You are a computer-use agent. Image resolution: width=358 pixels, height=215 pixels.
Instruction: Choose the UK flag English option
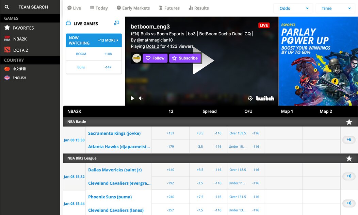[7, 78]
